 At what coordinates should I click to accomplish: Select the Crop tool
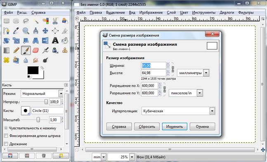click(65, 31)
